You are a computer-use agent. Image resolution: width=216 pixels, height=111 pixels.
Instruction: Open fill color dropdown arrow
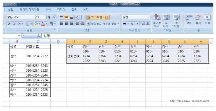click(x=39, y=24)
